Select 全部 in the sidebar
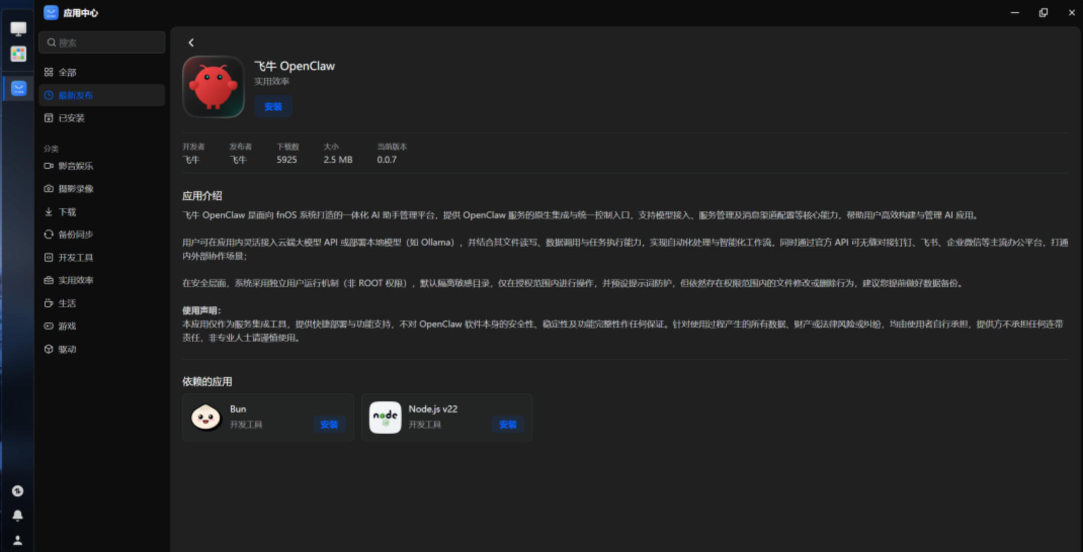 [x=102, y=72]
